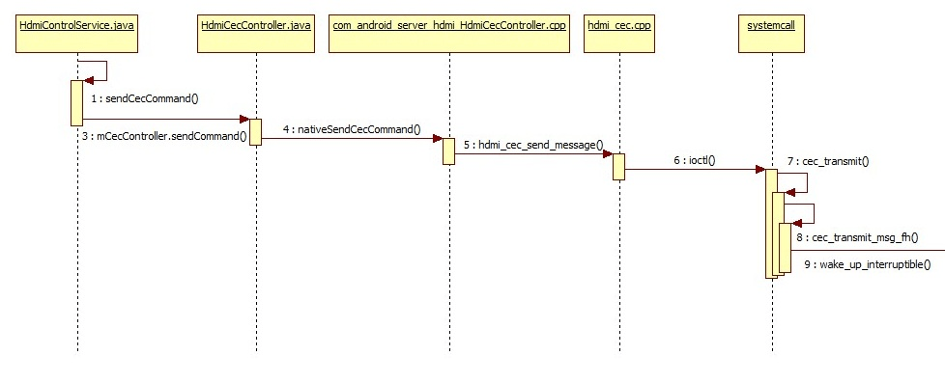Screen dimensions: 945x383
Task: Click the '9 : wake_up_interruptible()' message label
Action: pos(868,264)
